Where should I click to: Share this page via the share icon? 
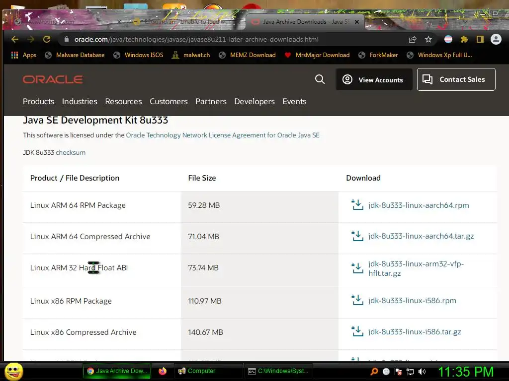(x=413, y=40)
